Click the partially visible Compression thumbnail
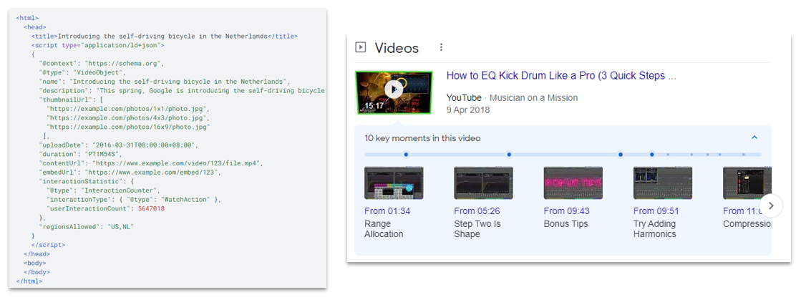The image size is (801, 300). point(741,183)
